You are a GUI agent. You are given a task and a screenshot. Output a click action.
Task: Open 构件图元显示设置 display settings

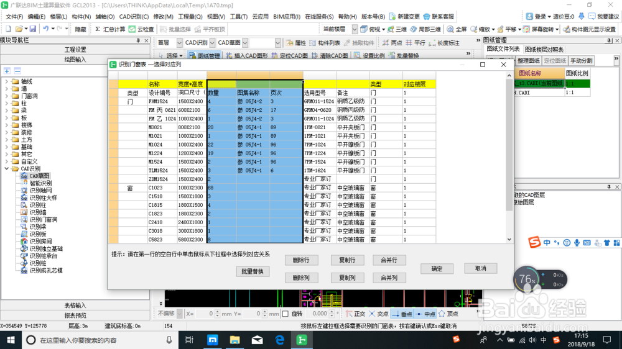[590, 29]
